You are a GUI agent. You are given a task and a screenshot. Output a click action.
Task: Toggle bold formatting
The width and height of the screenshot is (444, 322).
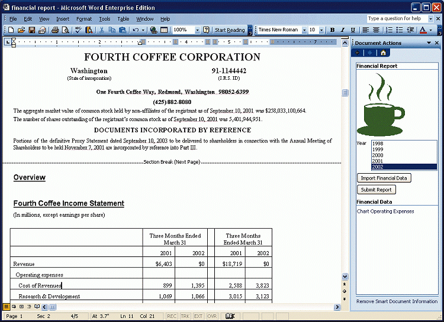(x=332, y=30)
